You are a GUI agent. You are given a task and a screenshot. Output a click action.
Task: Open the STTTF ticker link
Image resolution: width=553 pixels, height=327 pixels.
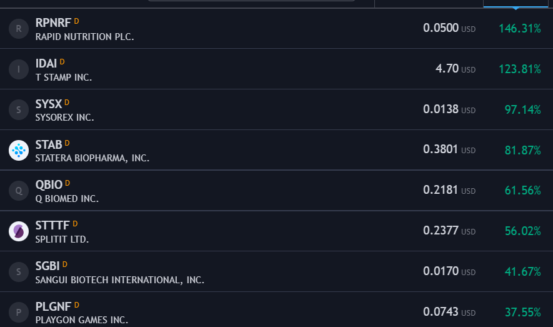pyautogui.click(x=52, y=226)
